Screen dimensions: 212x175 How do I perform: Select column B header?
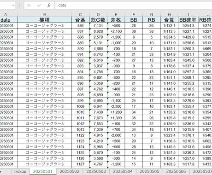(45, 15)
